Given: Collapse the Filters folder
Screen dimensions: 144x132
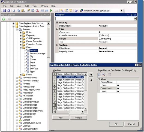Looking at the screenshot, I should [x=20, y=47].
